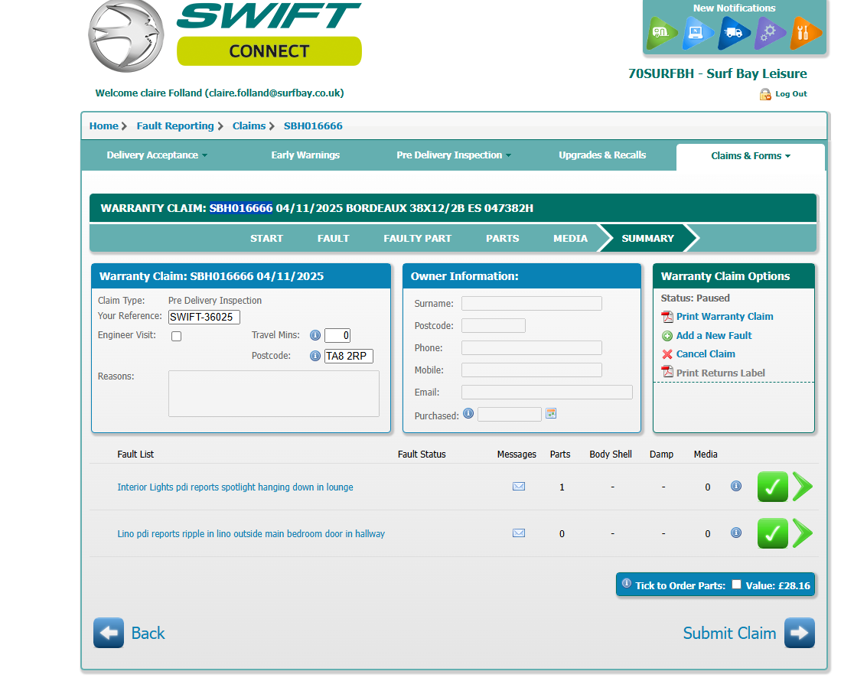
Task: Go to the PARTS claim step
Action: 502,239
